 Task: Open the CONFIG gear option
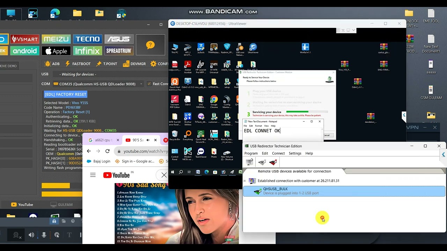(x=159, y=64)
